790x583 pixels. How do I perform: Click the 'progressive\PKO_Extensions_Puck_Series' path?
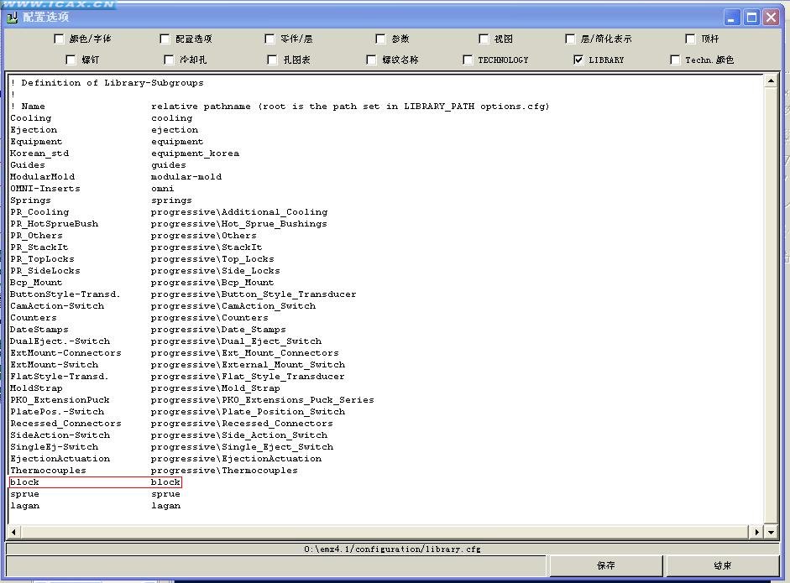(263, 400)
